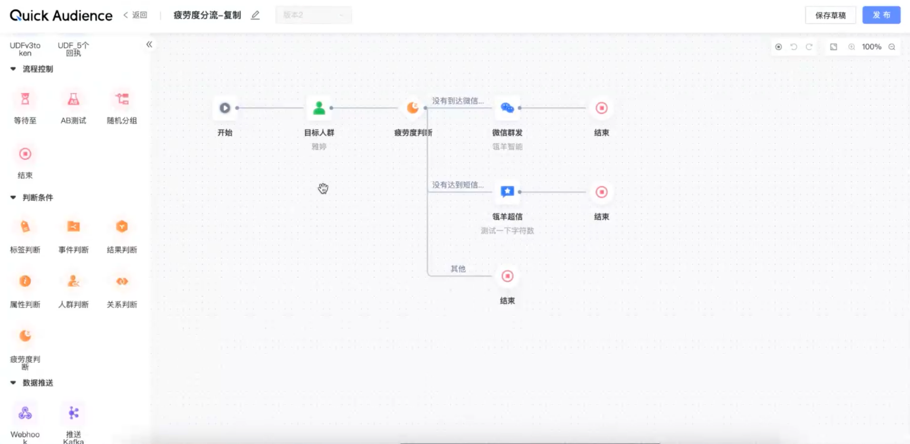Viewport: 910px width, 444px height.
Task: Select the Webhook push component
Action: (25, 413)
